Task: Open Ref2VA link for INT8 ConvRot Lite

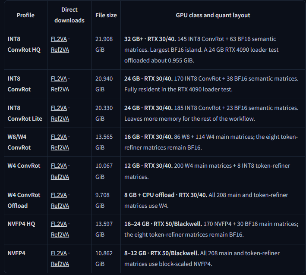Action: [x=60, y=119]
